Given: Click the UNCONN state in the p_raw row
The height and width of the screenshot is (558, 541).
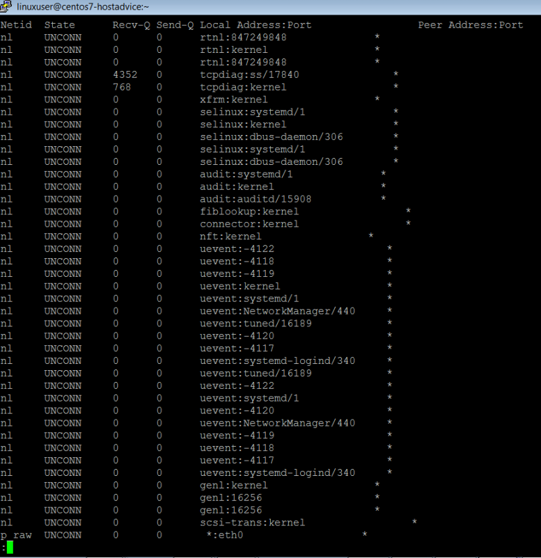Looking at the screenshot, I should [x=63, y=535].
